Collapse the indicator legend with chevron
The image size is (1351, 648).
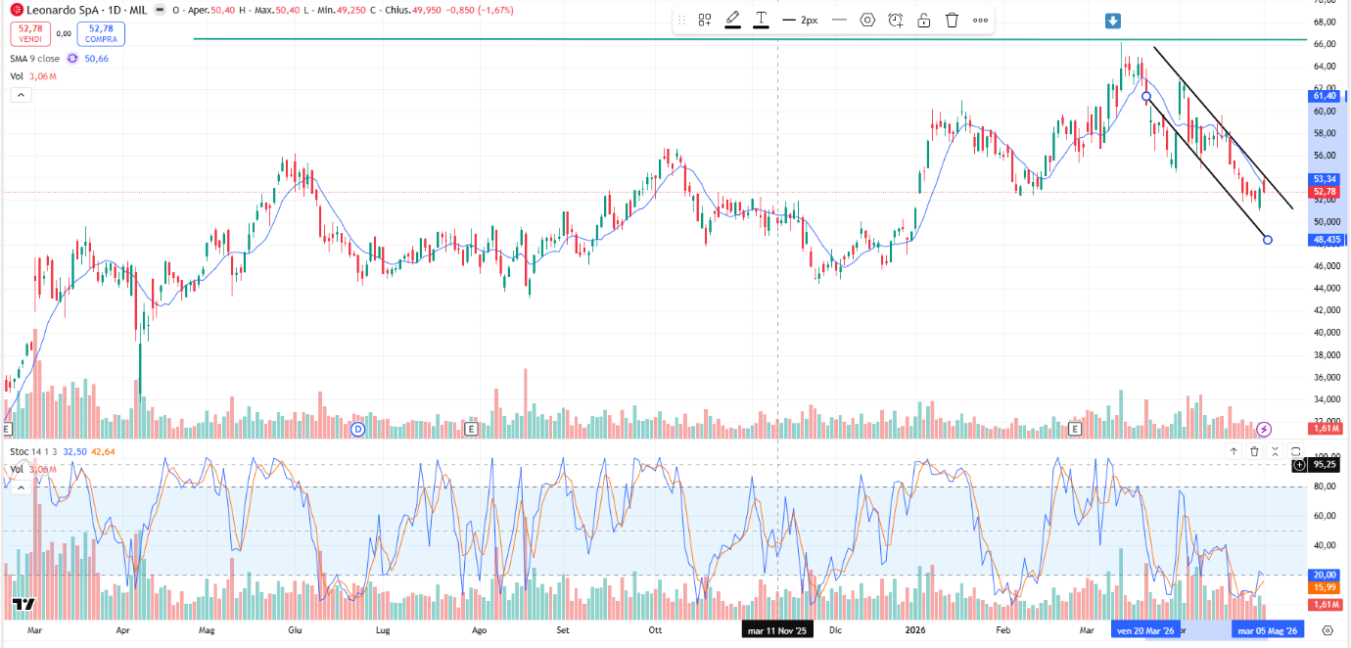[20, 95]
